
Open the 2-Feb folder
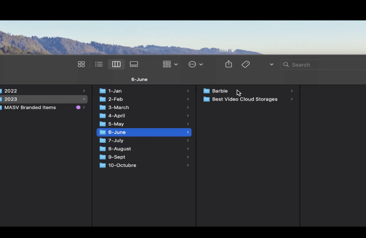pyautogui.click(x=144, y=99)
